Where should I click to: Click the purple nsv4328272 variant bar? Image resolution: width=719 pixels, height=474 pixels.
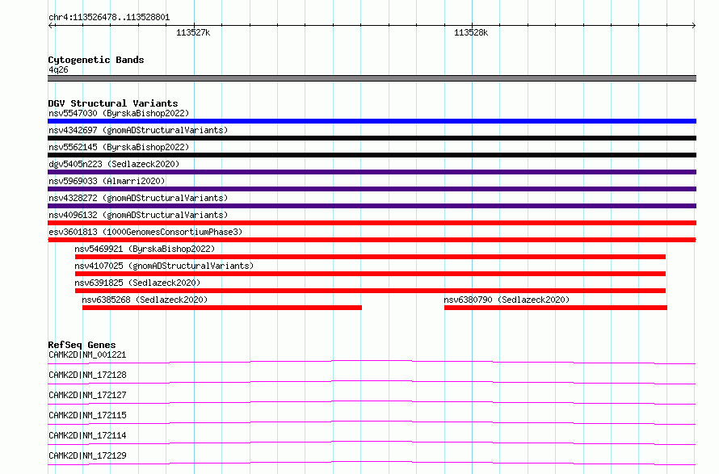point(372,206)
